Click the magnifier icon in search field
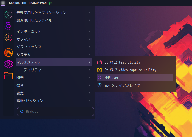Image resolution: width=192 pixels, height=137 pixels. tap(22, 112)
